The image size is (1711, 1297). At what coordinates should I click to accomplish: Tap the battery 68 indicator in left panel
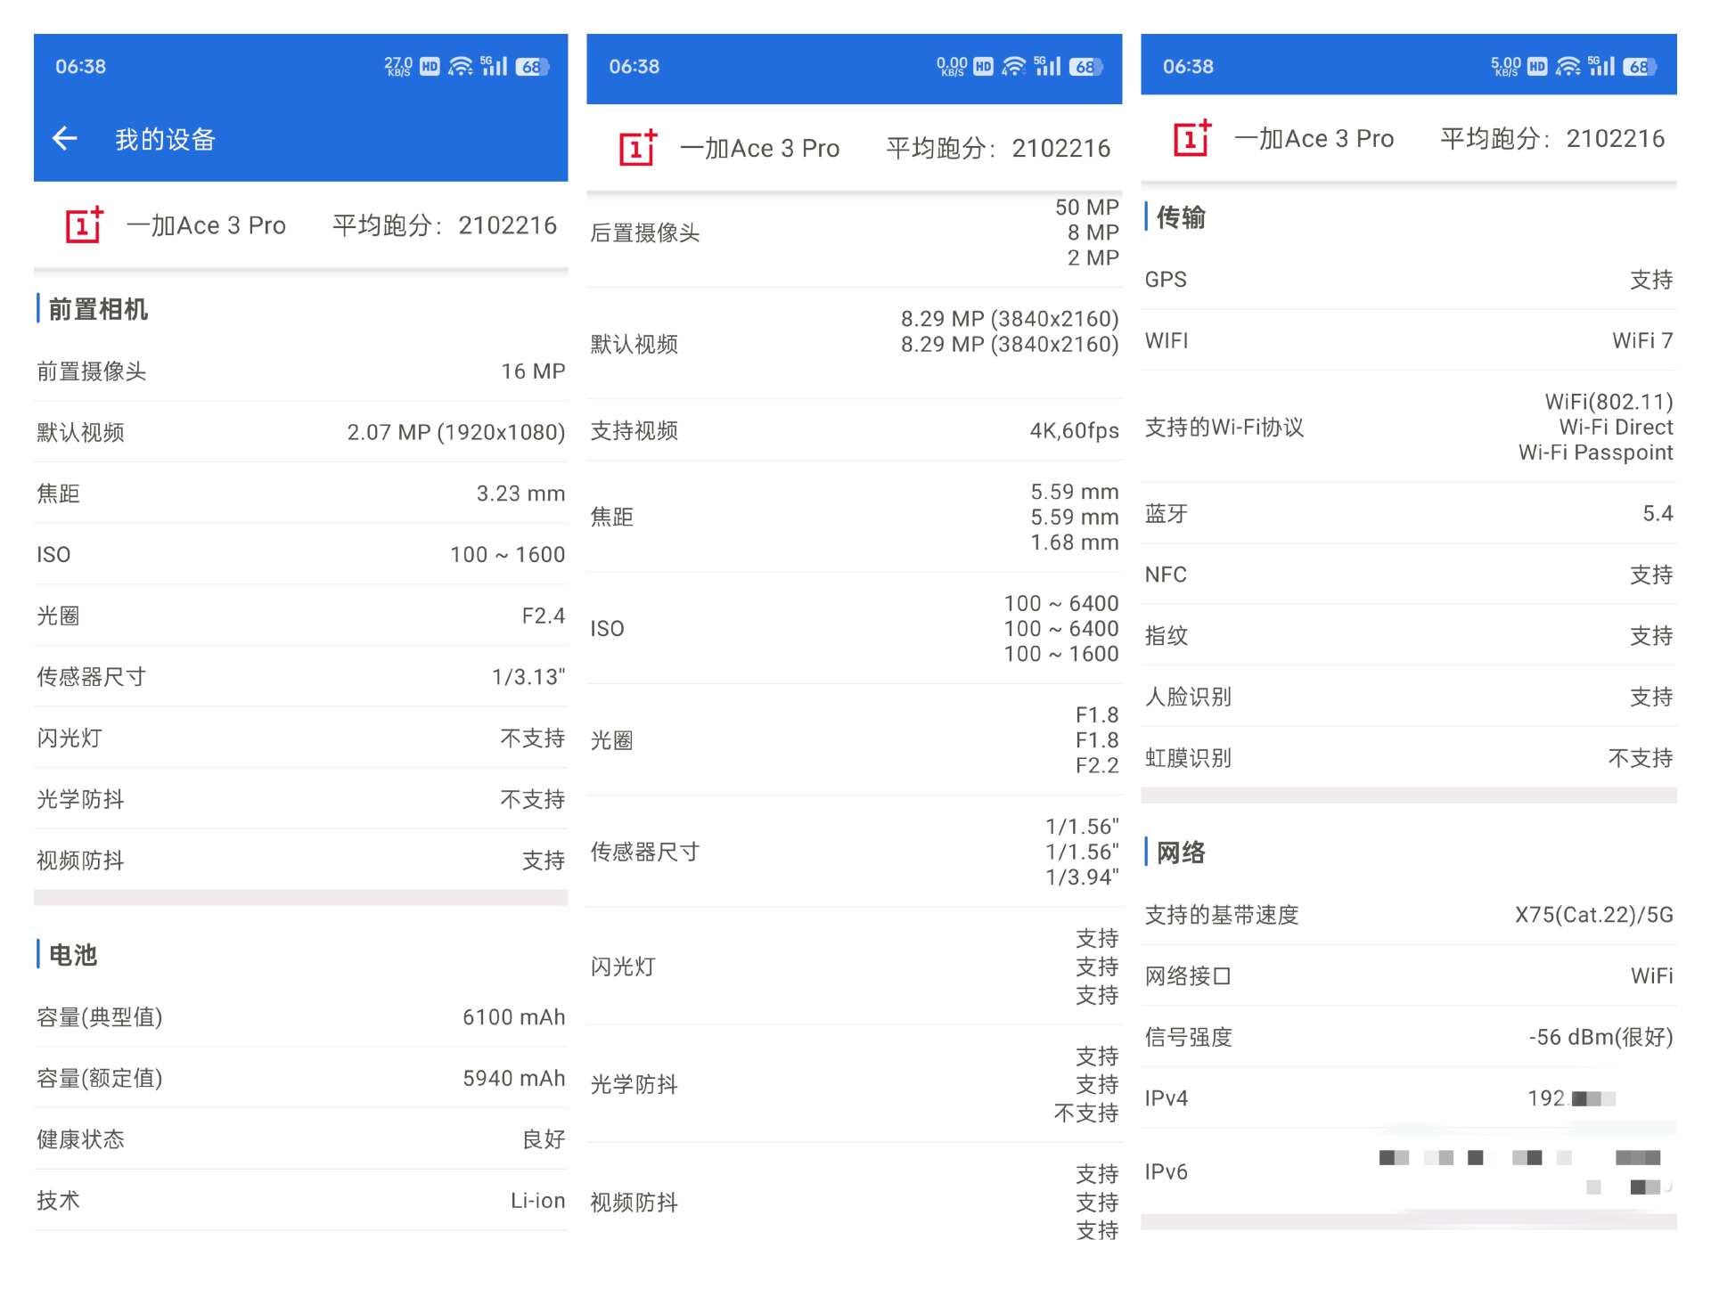tap(533, 67)
